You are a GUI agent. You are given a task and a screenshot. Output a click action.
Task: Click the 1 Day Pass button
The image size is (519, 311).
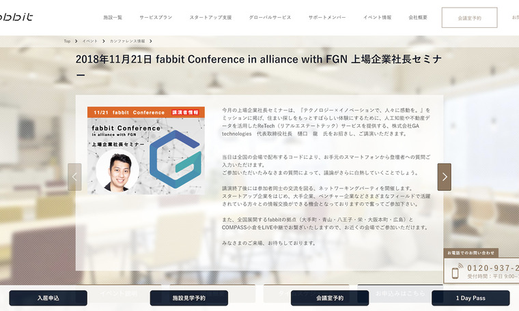click(471, 298)
